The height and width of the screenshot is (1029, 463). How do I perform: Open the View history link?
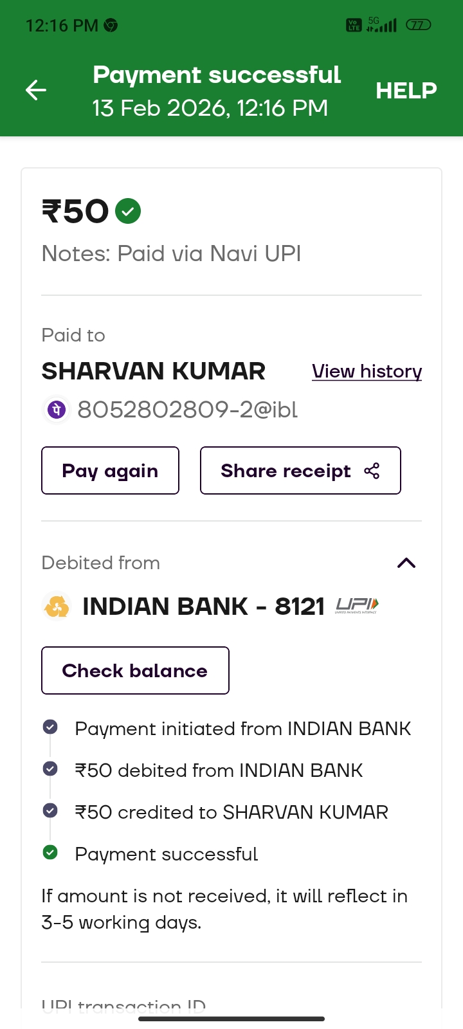[367, 372]
